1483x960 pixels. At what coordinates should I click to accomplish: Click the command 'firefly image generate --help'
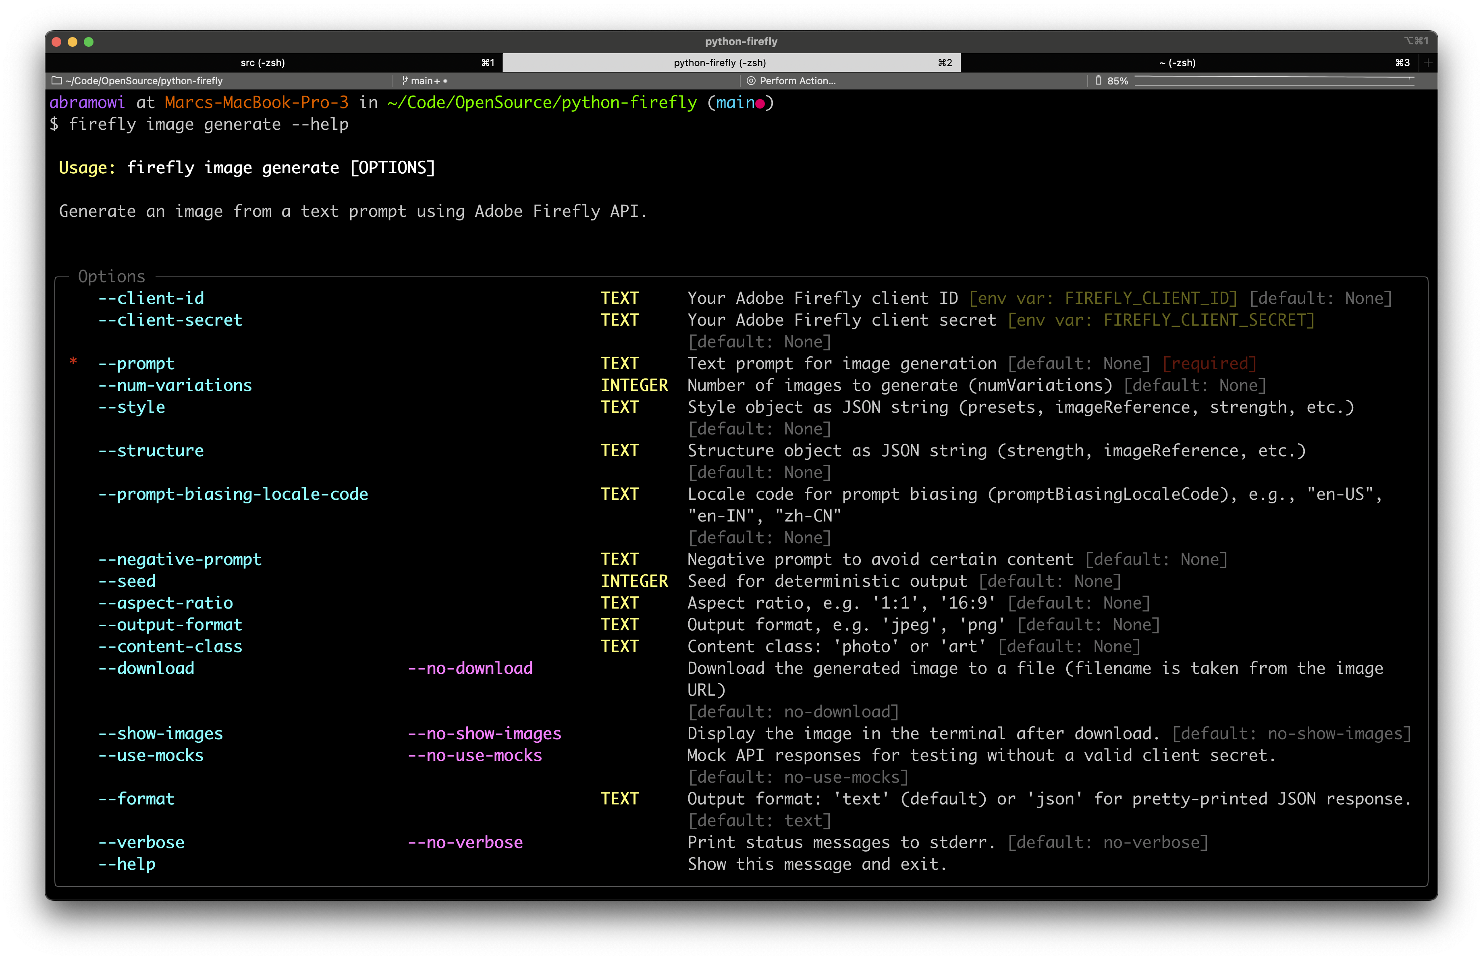208,125
